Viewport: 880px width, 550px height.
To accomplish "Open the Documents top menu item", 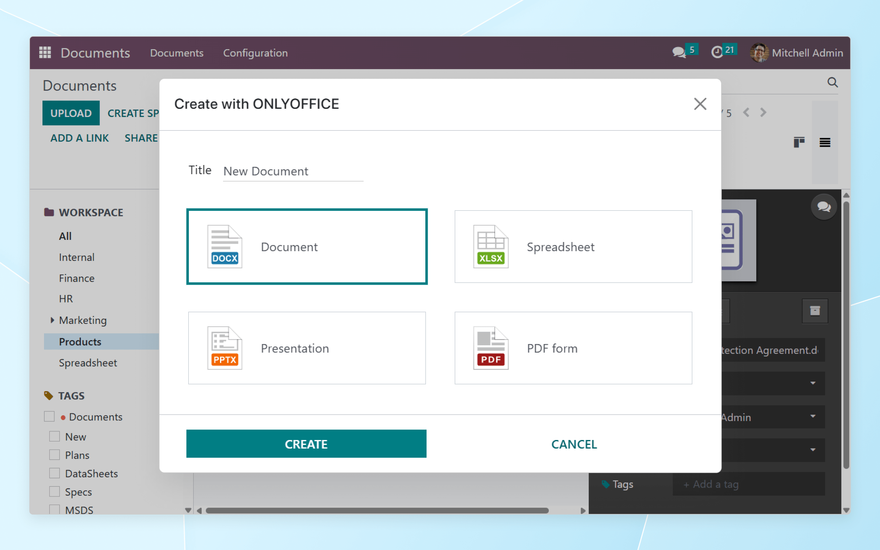I will pyautogui.click(x=177, y=53).
